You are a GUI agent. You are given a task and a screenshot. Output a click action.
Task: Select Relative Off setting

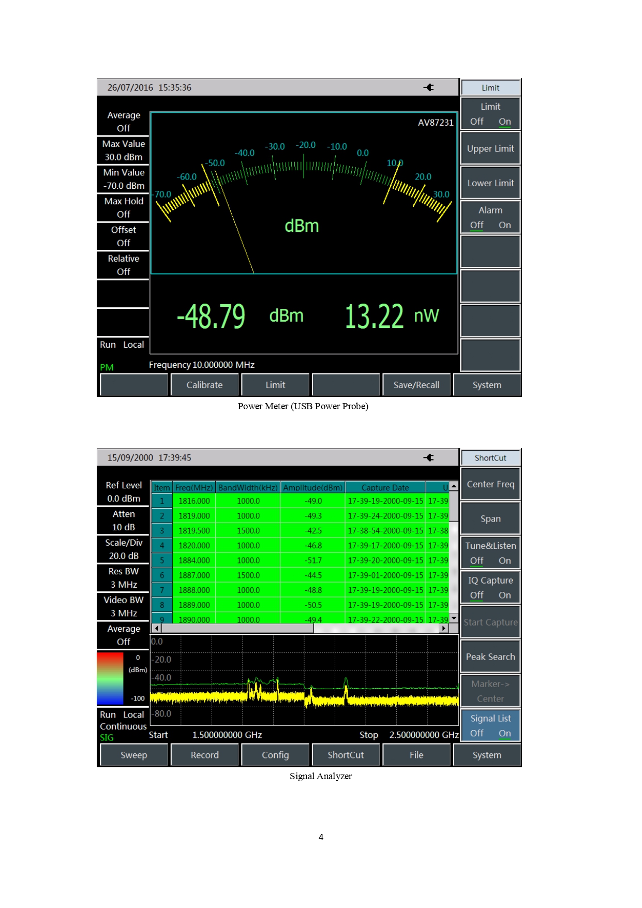click(123, 265)
